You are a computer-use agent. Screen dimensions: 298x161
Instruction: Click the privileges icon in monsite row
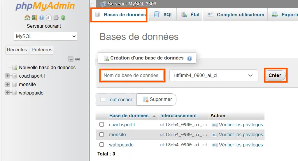coord(215,135)
